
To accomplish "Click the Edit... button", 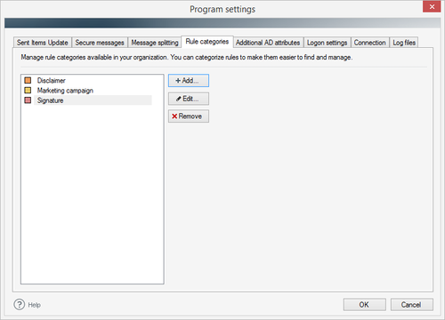I will pos(189,99).
